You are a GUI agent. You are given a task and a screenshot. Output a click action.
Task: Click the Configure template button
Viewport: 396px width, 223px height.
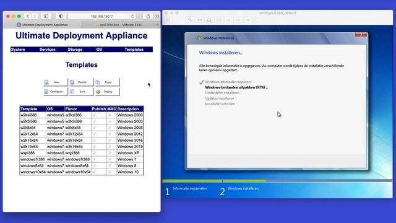point(56,92)
